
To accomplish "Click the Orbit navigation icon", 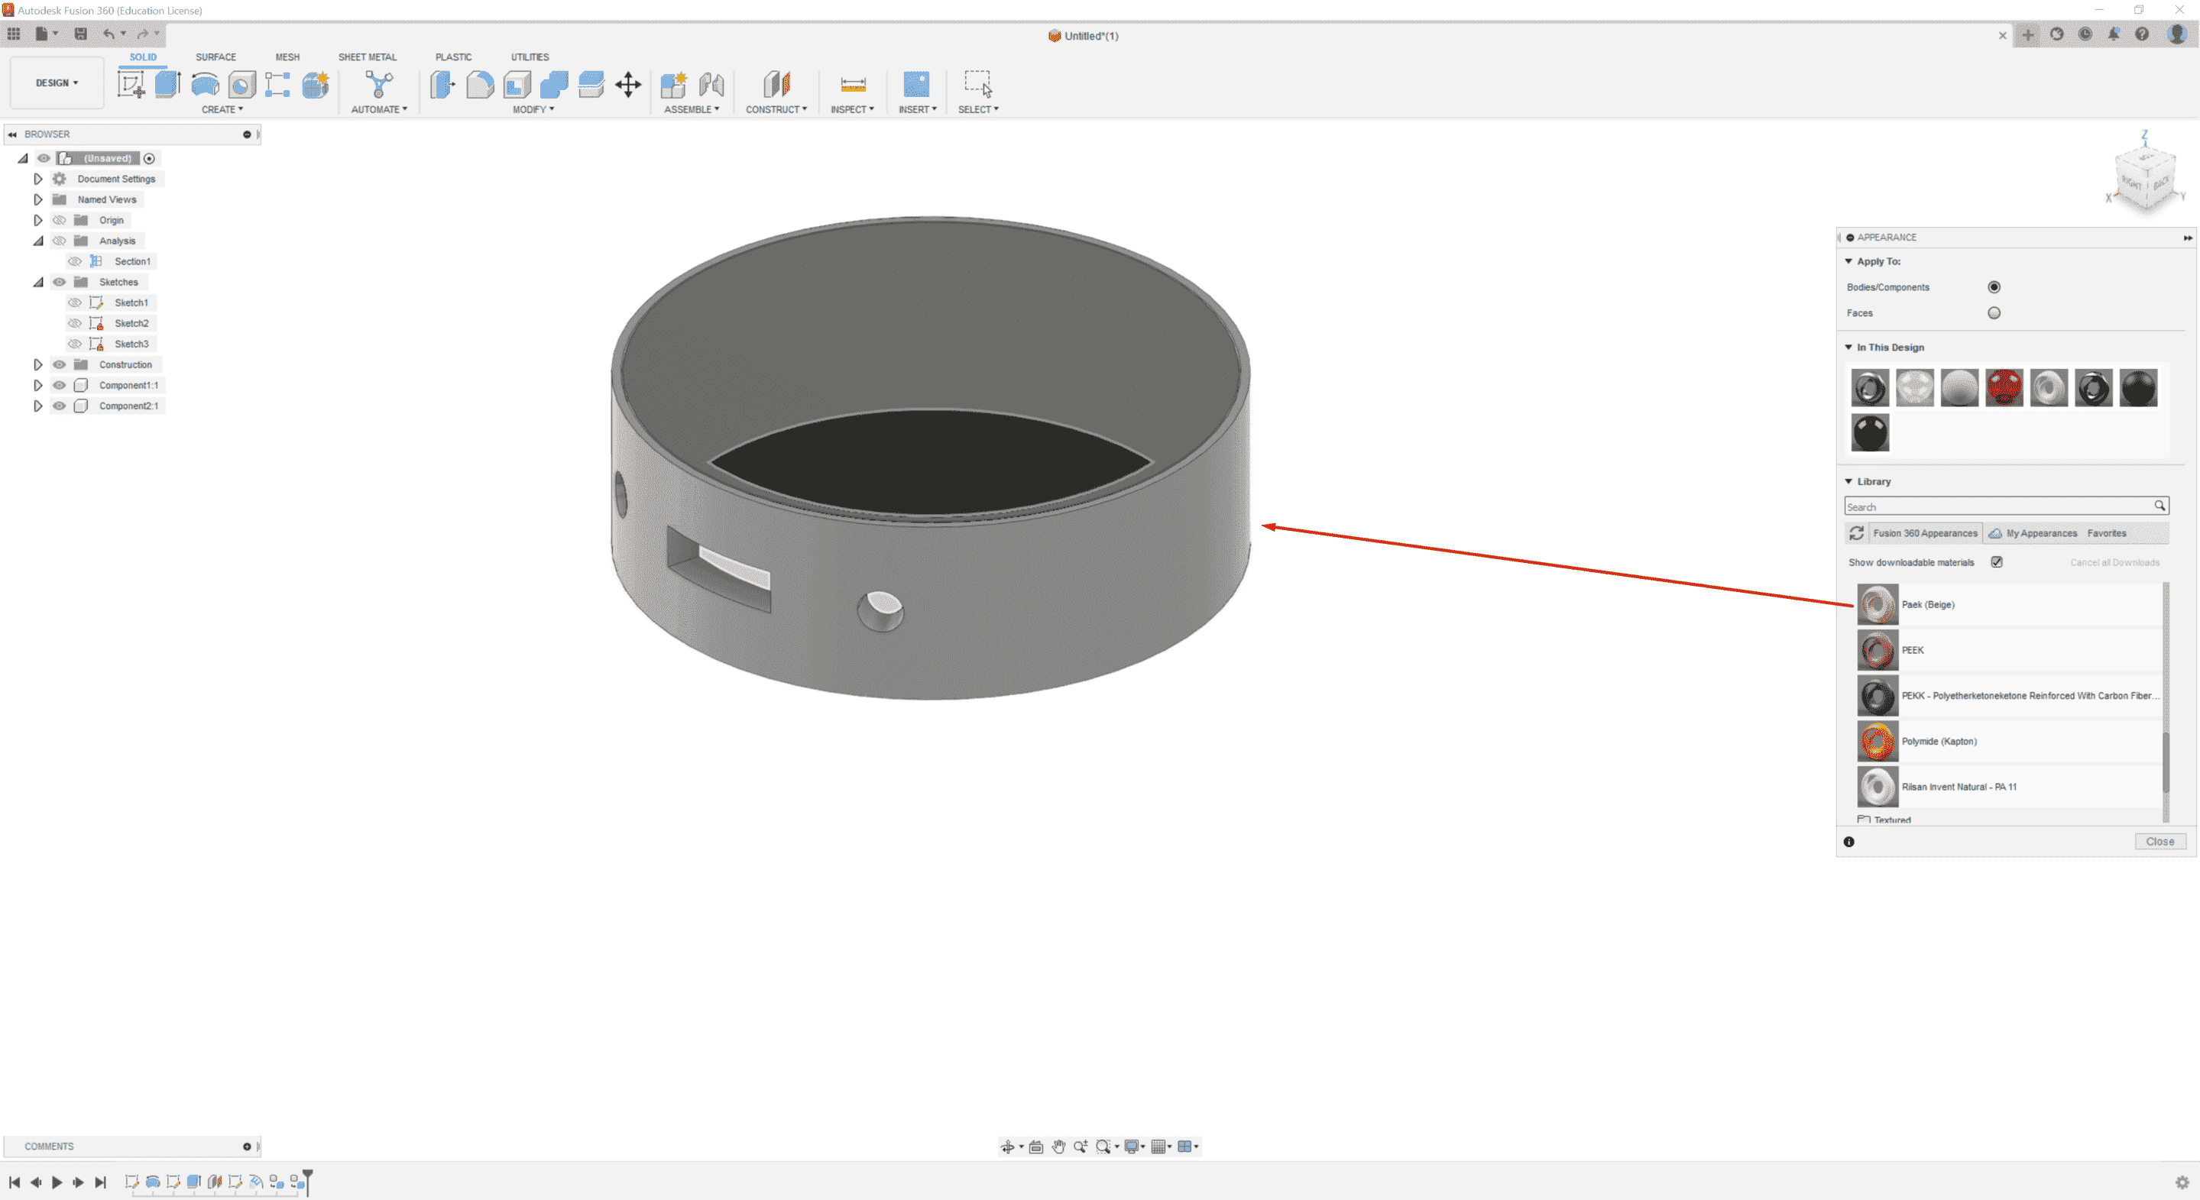I will pos(1008,1147).
